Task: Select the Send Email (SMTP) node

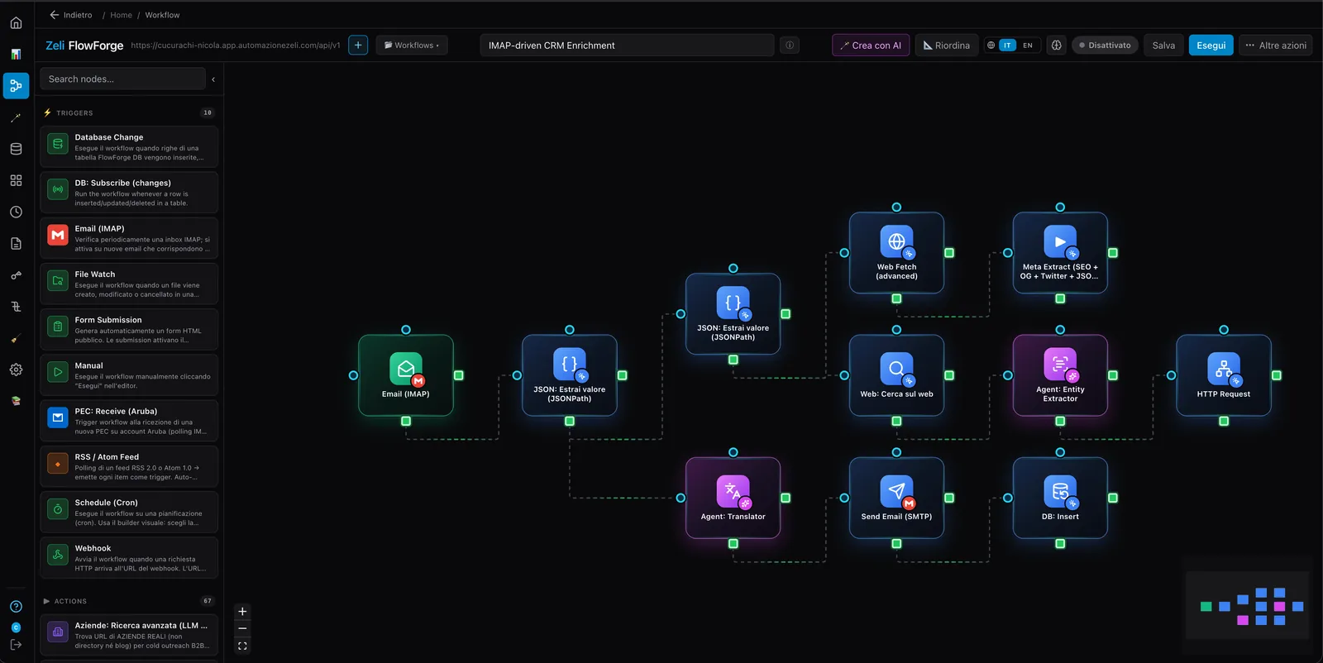Action: [896, 498]
